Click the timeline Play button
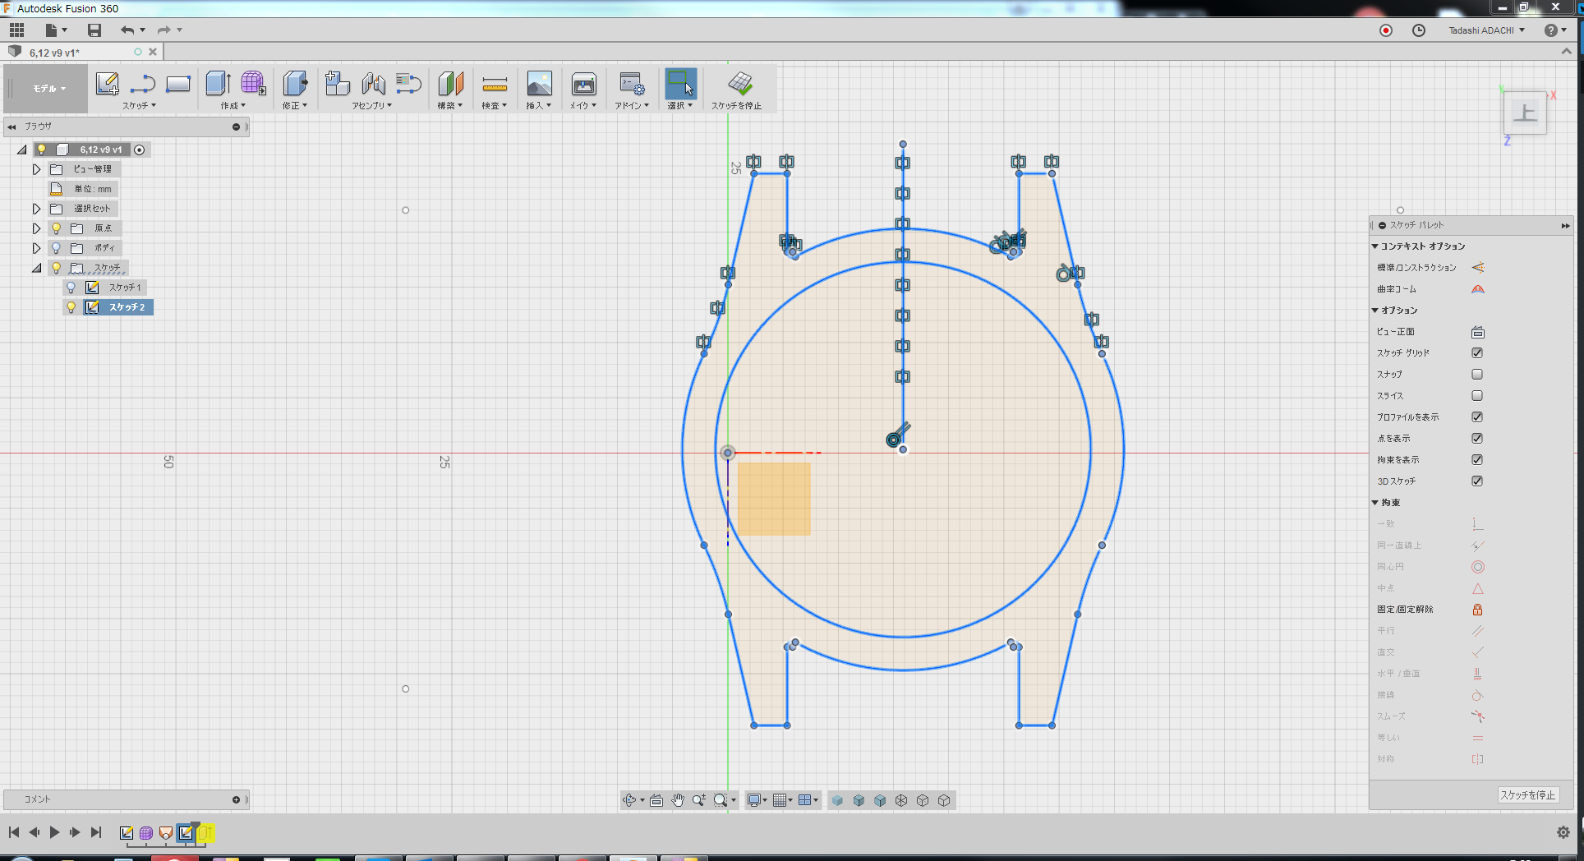This screenshot has height=861, width=1584. (x=54, y=832)
